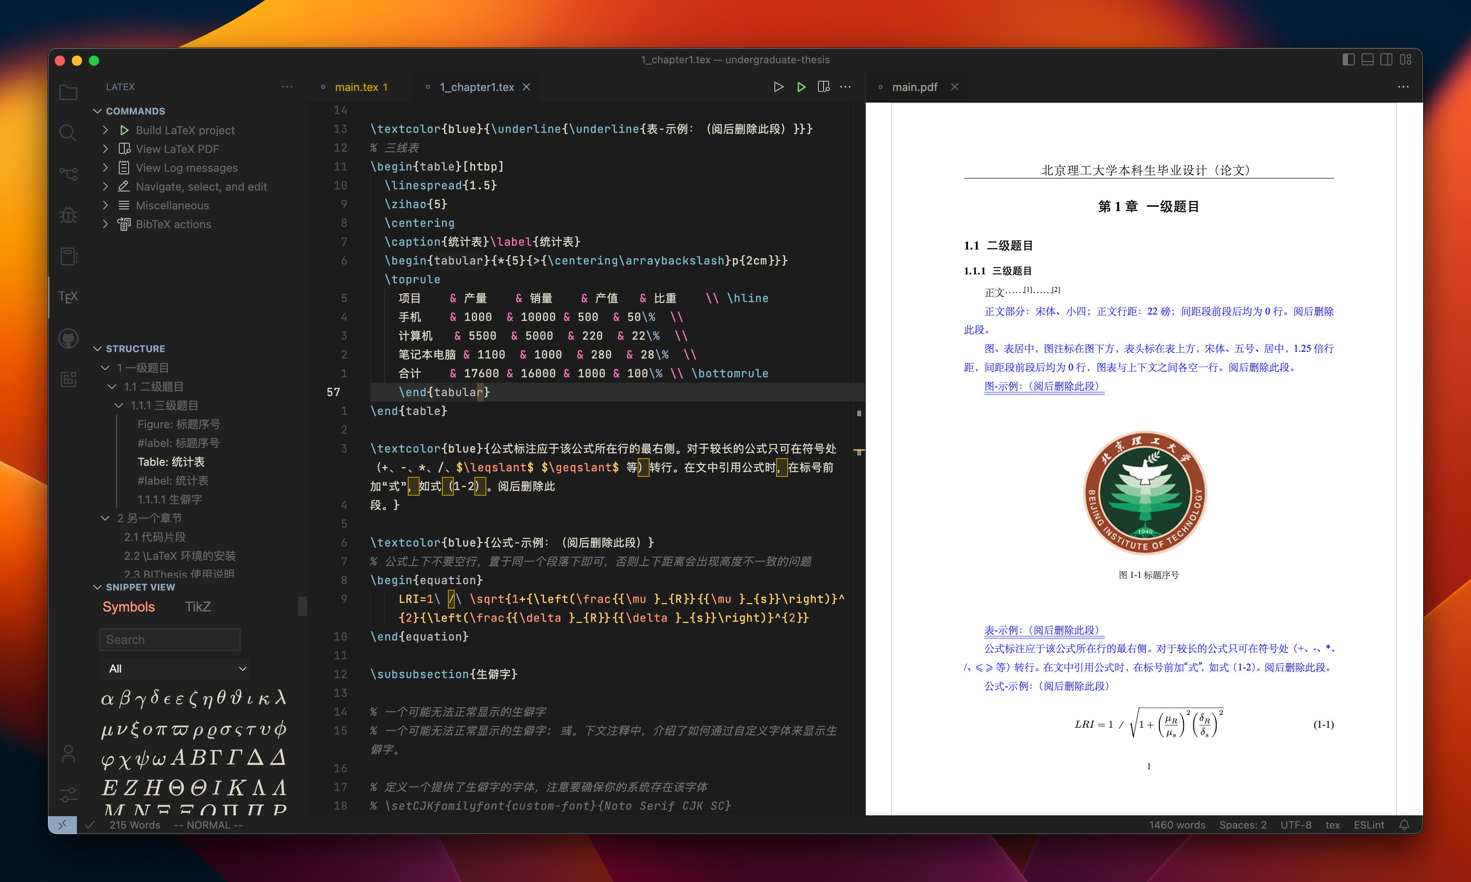Toggle the secondary sidebar visibility
The image size is (1471, 882).
tap(1387, 59)
